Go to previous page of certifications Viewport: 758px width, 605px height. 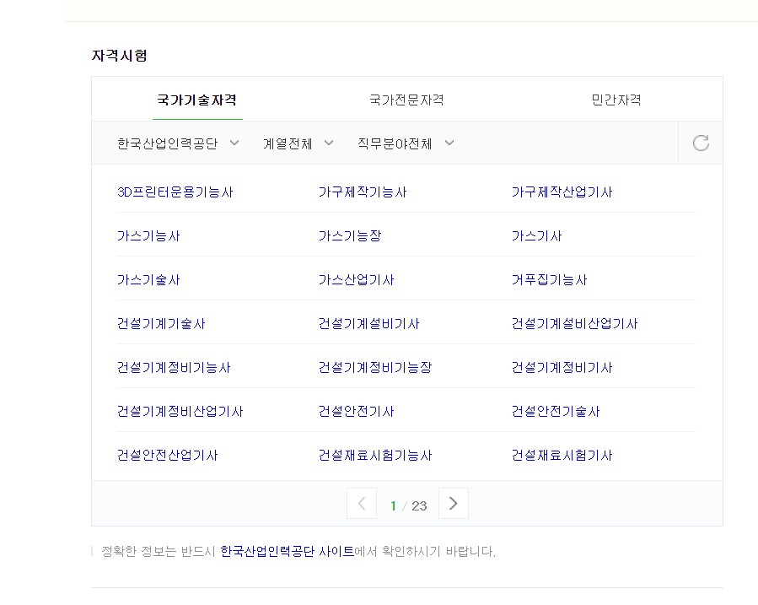coord(362,504)
